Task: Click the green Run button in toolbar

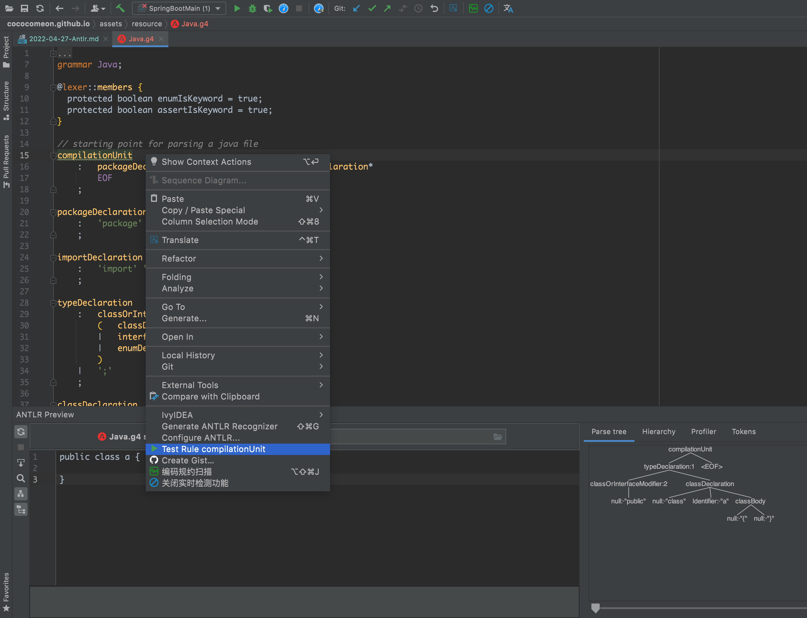Action: [237, 8]
